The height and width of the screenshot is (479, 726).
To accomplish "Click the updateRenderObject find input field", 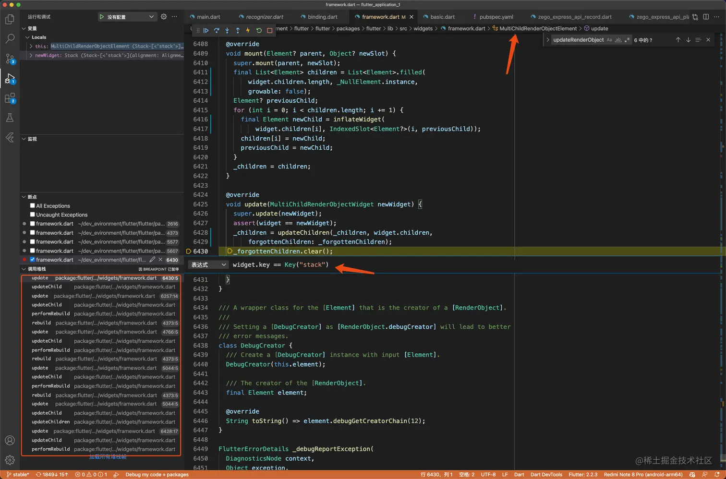I will coord(578,40).
